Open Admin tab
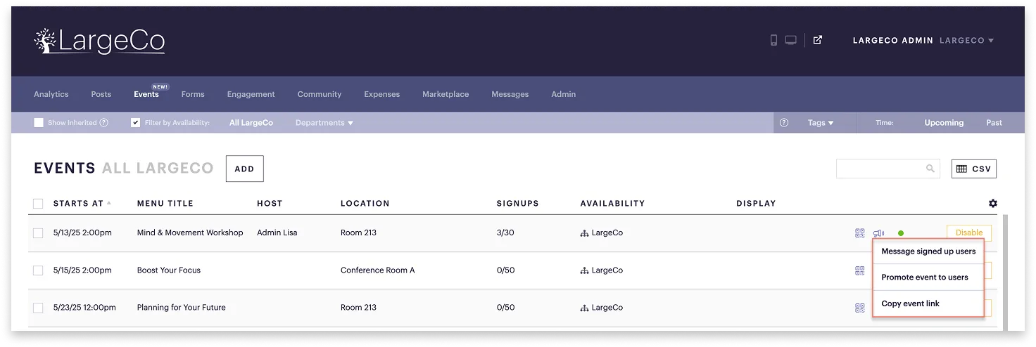The width and height of the screenshot is (1036, 347). (x=564, y=94)
